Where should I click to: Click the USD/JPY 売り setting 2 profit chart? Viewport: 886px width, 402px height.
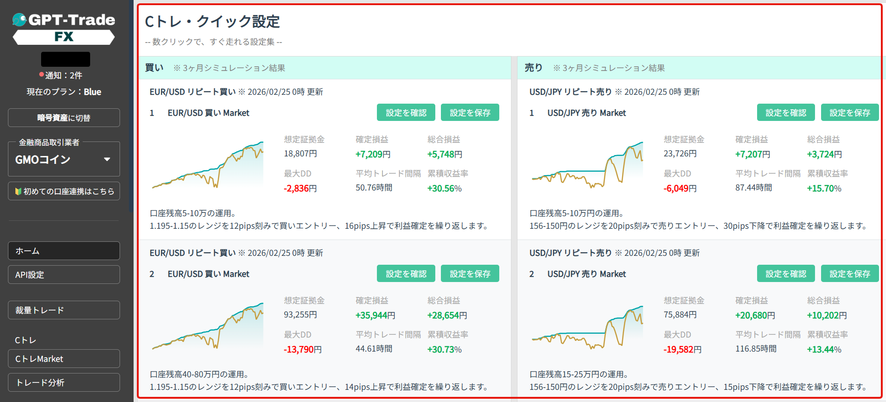click(588, 327)
